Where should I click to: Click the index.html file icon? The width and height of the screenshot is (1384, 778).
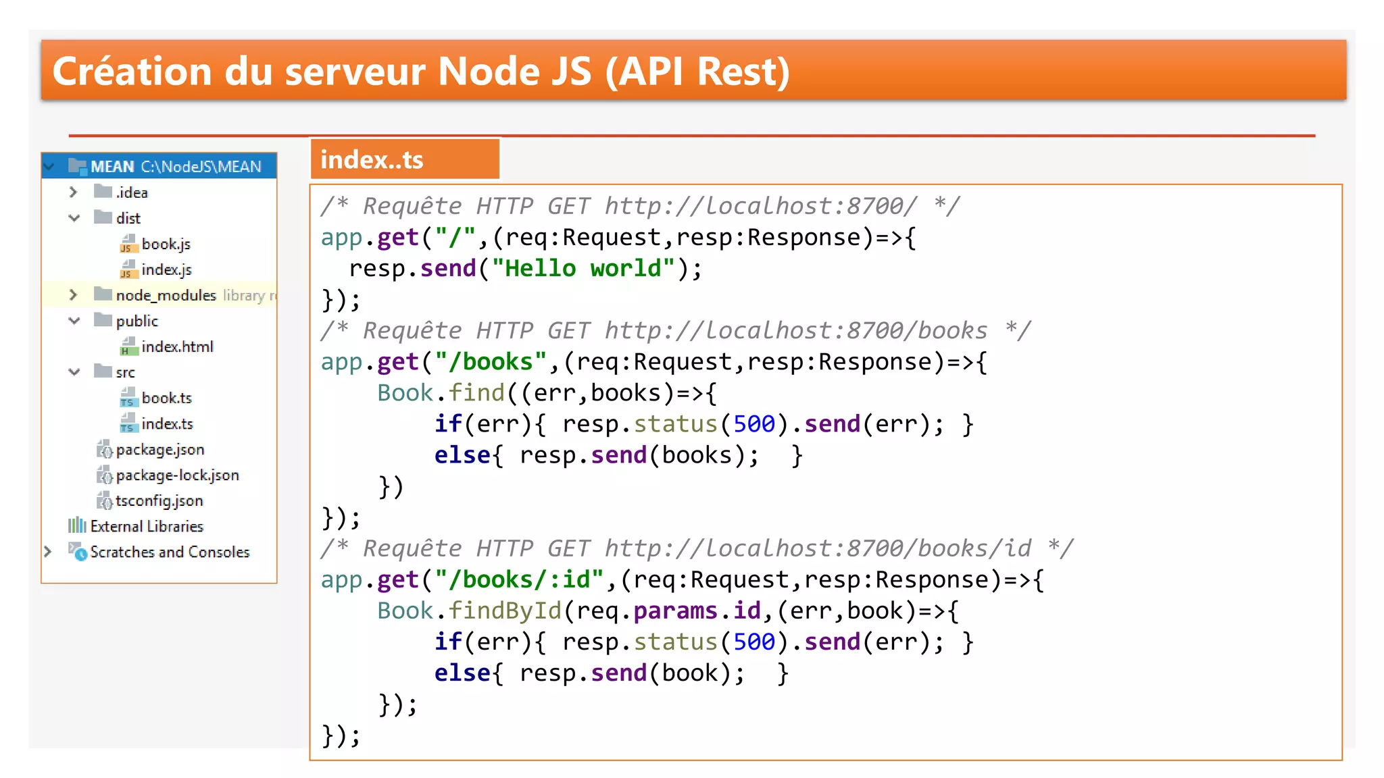pos(128,346)
